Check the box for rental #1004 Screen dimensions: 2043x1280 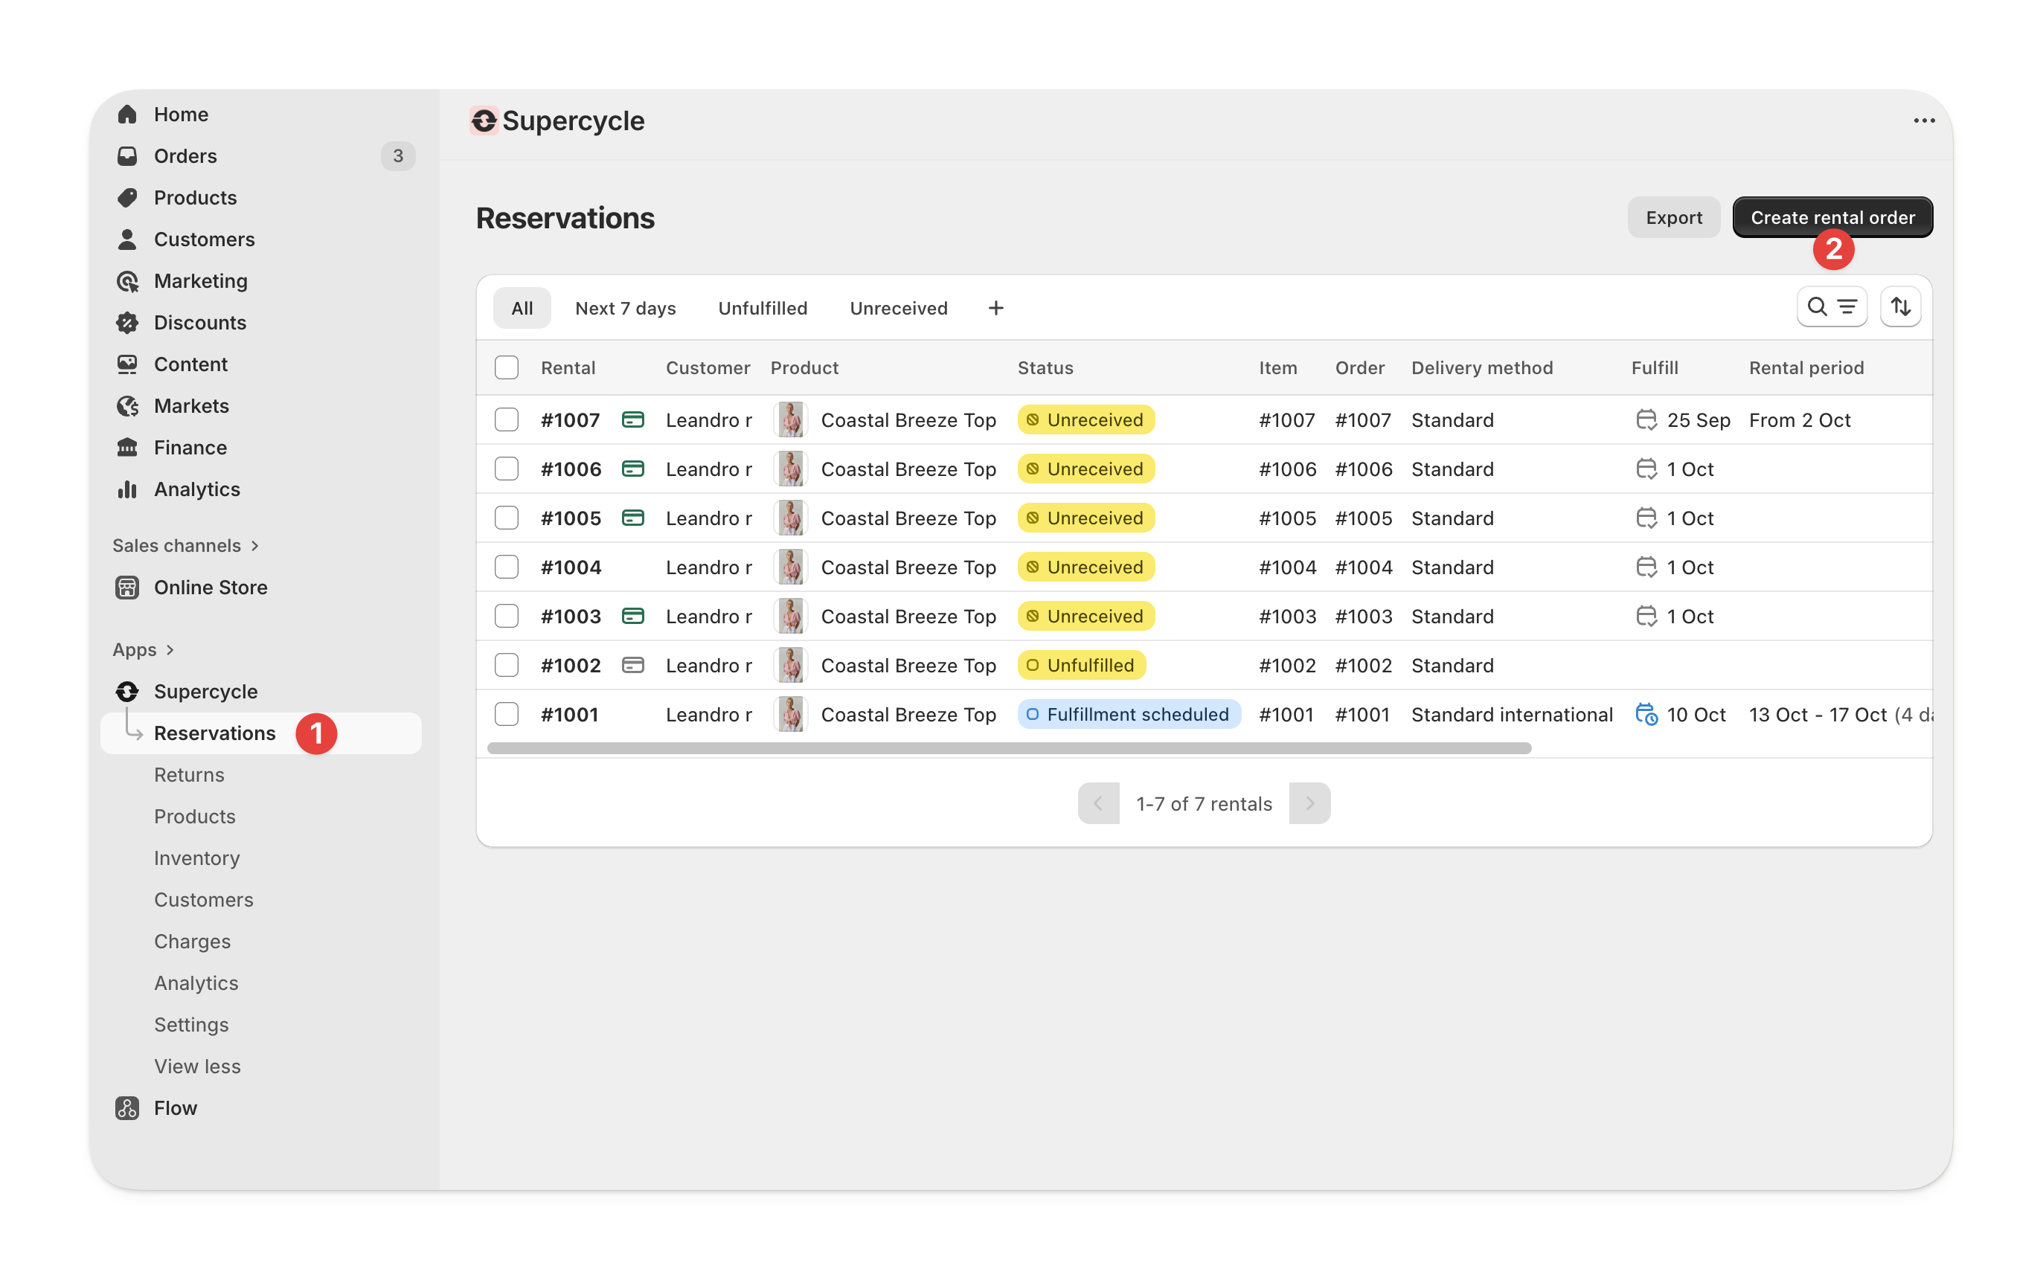(x=507, y=567)
